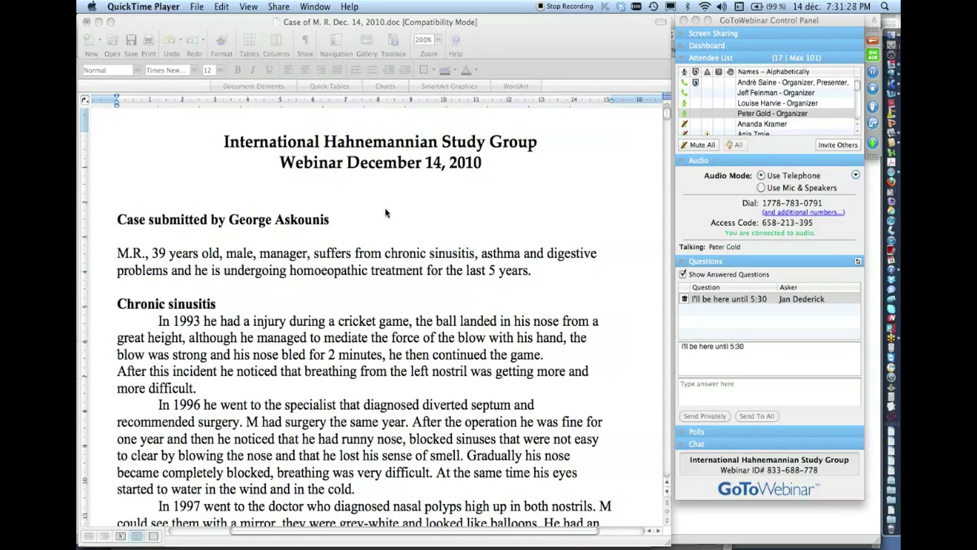This screenshot has height=550, width=977.
Task: Click the Invite Others button
Action: (838, 145)
